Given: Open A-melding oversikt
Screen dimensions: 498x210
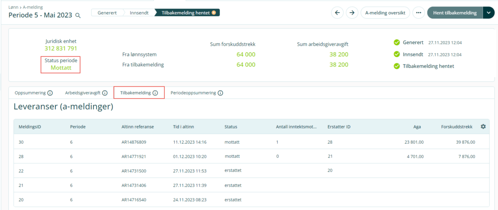Looking at the screenshot, I should point(385,13).
